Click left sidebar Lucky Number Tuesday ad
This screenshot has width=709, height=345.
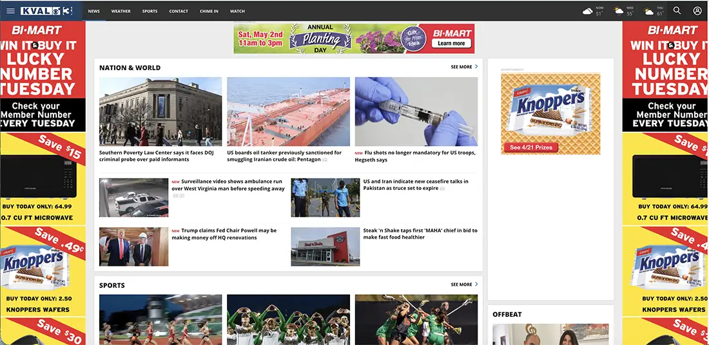click(x=43, y=77)
